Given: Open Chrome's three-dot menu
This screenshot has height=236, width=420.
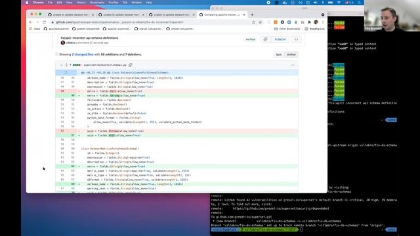Looking at the screenshot, I should (x=323, y=22).
